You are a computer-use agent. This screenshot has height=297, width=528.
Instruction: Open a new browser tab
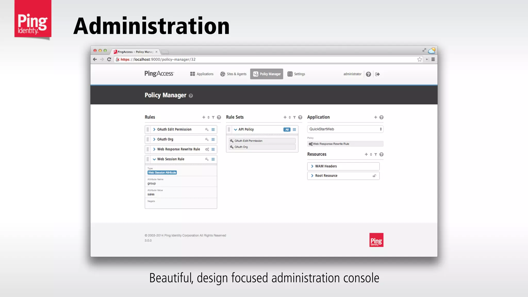tap(165, 52)
